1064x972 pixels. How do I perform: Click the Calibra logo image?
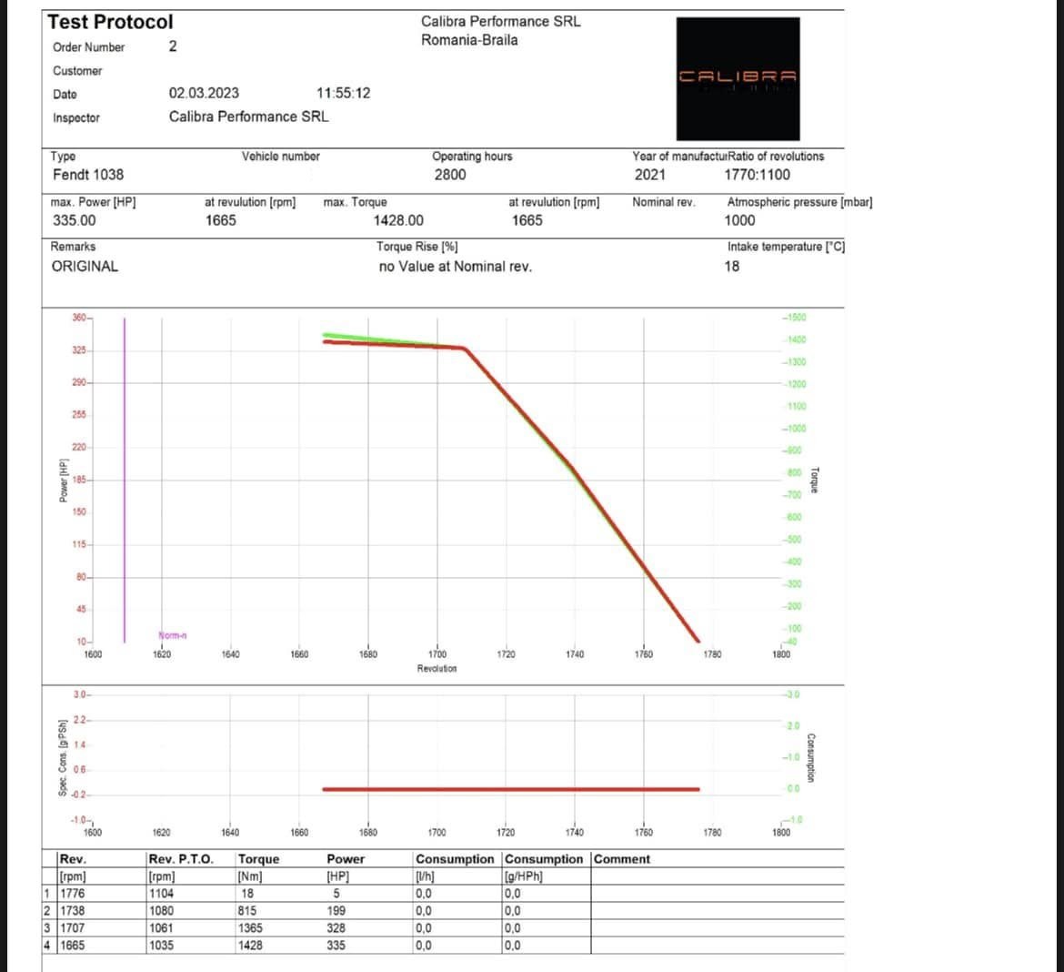pyautogui.click(x=738, y=79)
